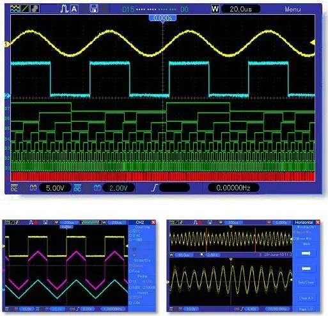Click the rising edge trigger slope icon
The height and width of the screenshot is (316, 328).
pyautogui.click(x=154, y=188)
